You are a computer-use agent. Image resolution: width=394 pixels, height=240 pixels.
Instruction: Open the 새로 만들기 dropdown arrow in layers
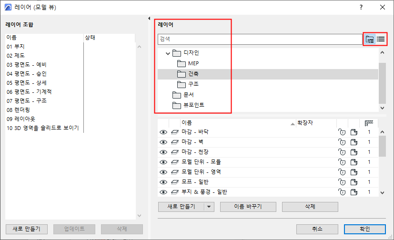pyautogui.click(x=209, y=207)
